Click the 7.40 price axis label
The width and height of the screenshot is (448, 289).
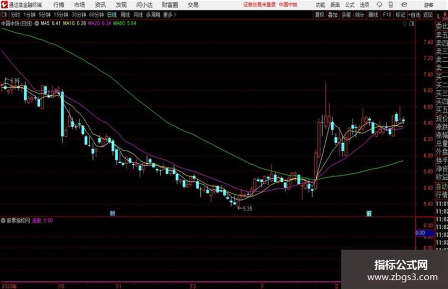pos(428,42)
